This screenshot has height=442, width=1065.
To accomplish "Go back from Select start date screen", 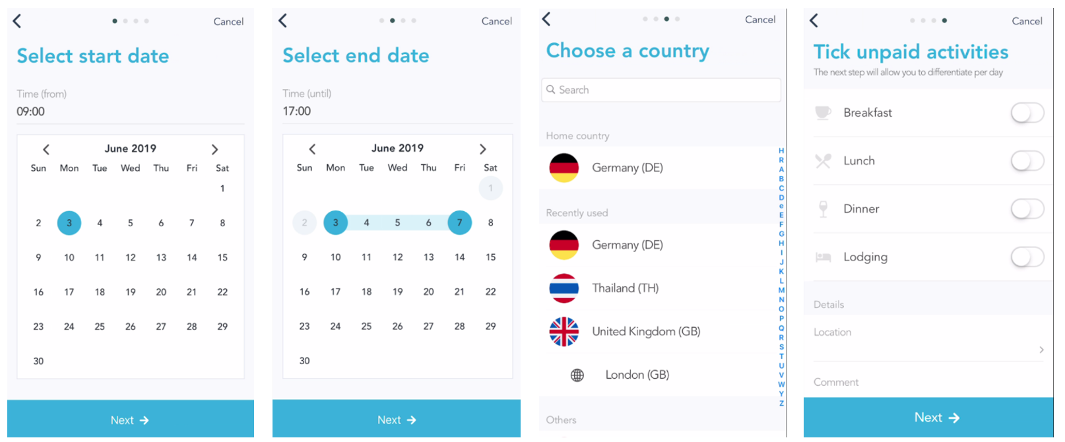I will [x=17, y=21].
